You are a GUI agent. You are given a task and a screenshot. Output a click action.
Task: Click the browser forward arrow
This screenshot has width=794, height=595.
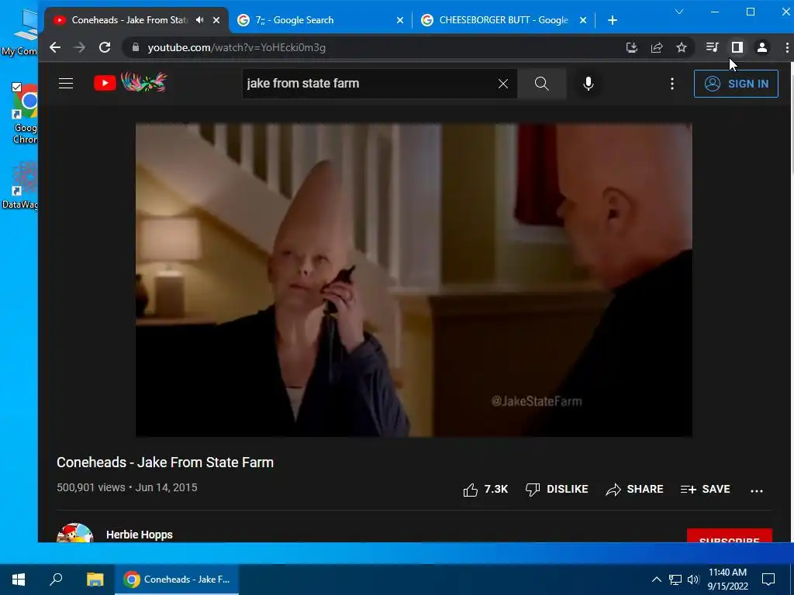(x=80, y=47)
